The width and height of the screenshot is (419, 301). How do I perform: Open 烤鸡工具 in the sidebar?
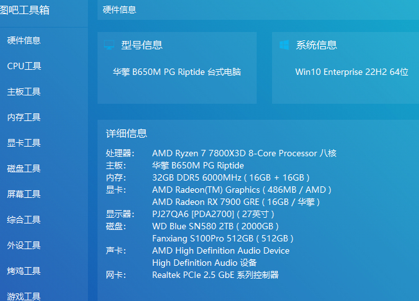pyautogui.click(x=24, y=271)
